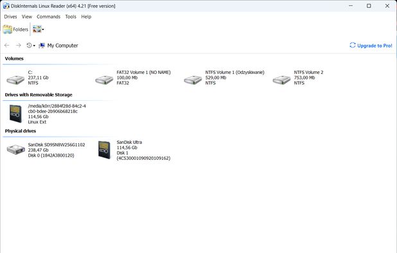The height and width of the screenshot is (253, 397).
Task: Open the View menu
Action: click(27, 17)
